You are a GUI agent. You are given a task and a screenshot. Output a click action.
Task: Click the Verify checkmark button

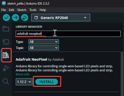coord(6,18)
